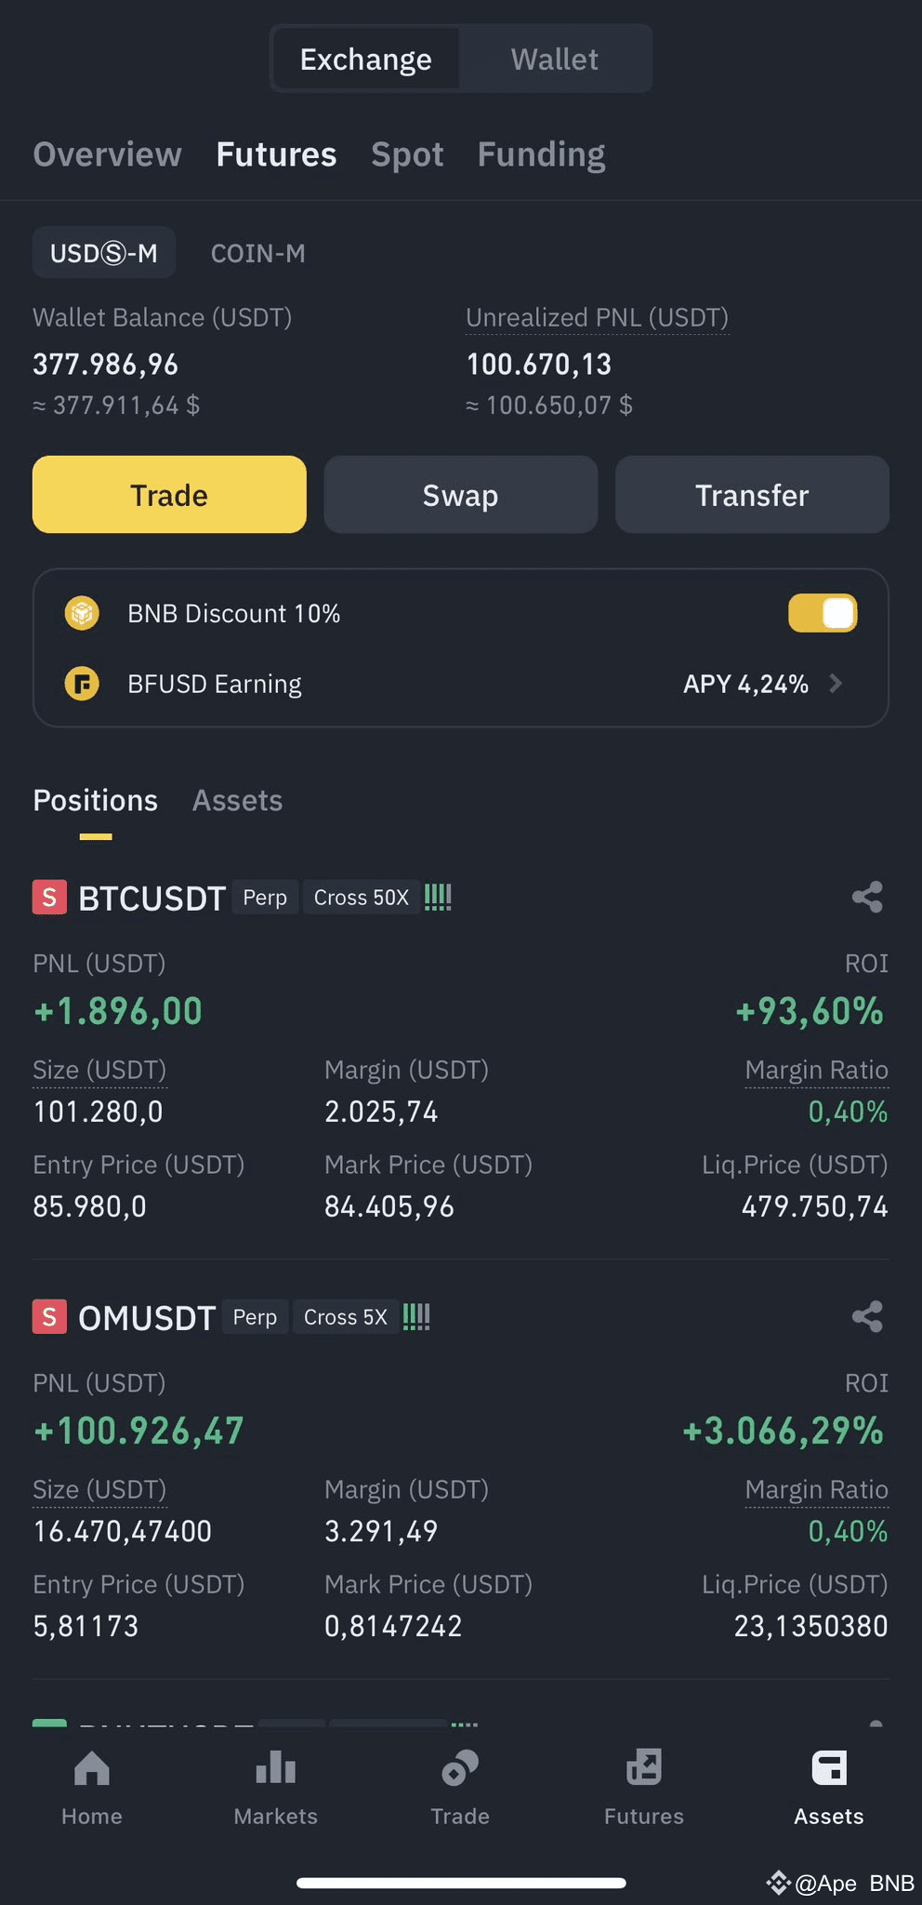Disable the BNB Discount 10% switch
The width and height of the screenshot is (922, 1905).
(x=823, y=614)
